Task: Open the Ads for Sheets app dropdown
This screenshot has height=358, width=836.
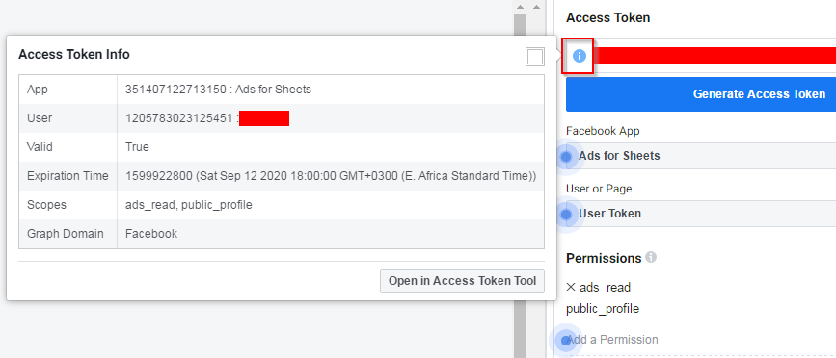Action: click(701, 156)
